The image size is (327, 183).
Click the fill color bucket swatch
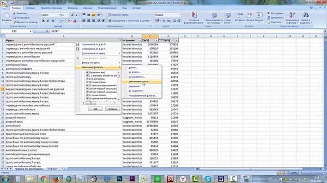pos(68,21)
